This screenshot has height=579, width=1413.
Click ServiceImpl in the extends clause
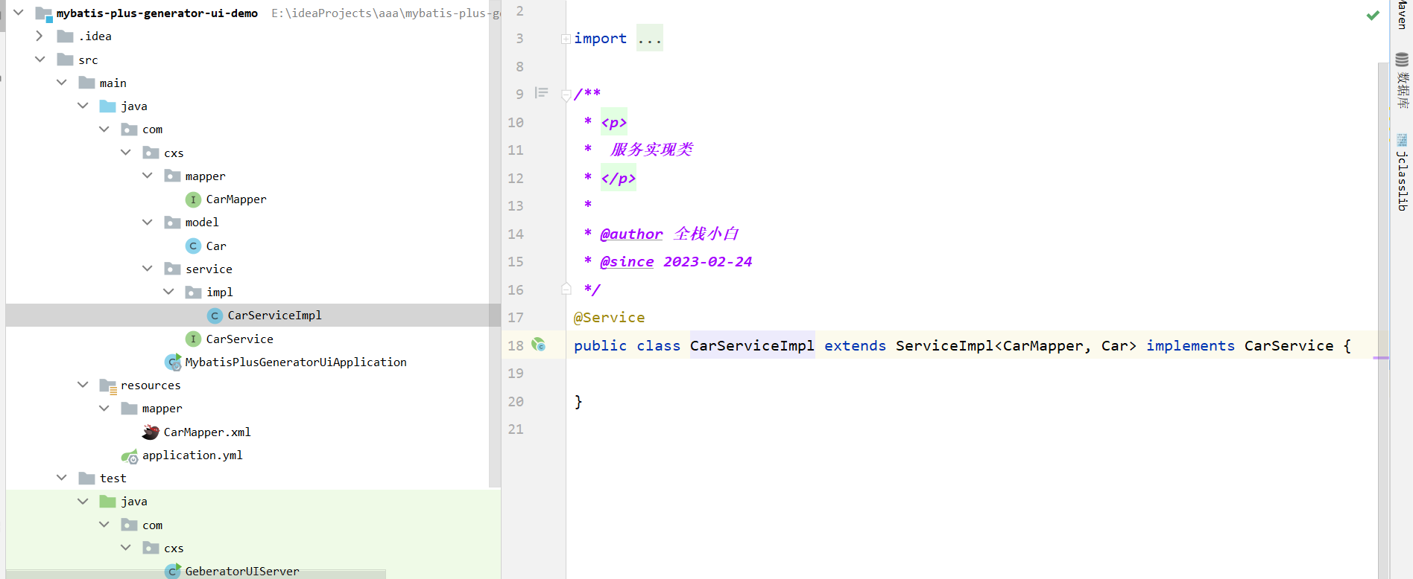944,345
